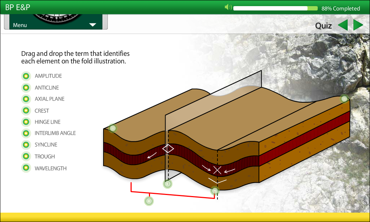Click the drop target under the gray plane
This screenshot has height=222, width=370.
[167, 184]
